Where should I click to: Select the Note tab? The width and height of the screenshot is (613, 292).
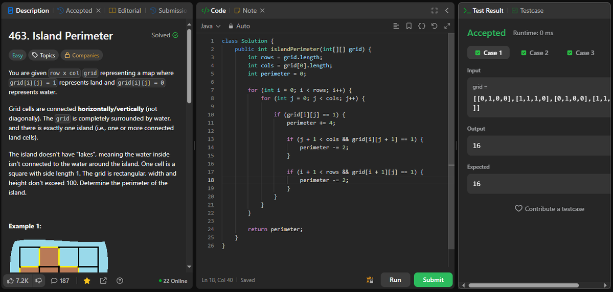(x=245, y=11)
